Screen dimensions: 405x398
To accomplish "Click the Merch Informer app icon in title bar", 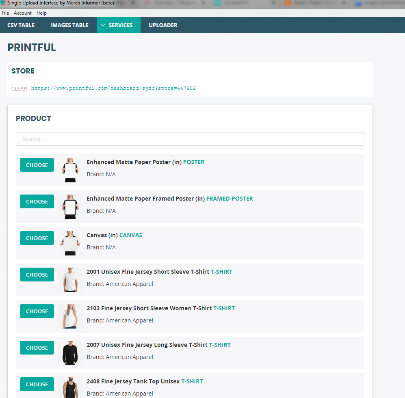I will pos(3,3).
